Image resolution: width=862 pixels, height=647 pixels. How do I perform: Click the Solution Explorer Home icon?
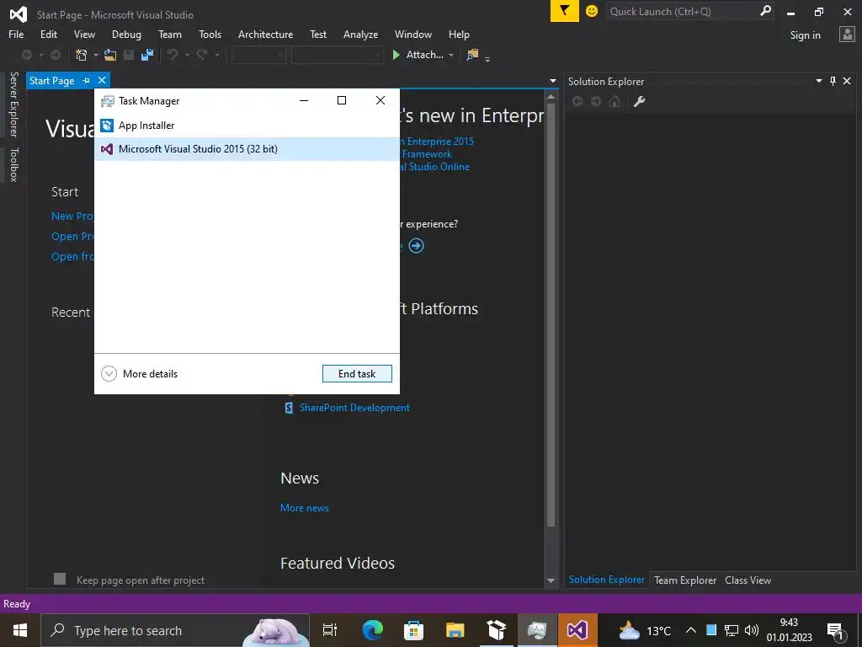(615, 101)
